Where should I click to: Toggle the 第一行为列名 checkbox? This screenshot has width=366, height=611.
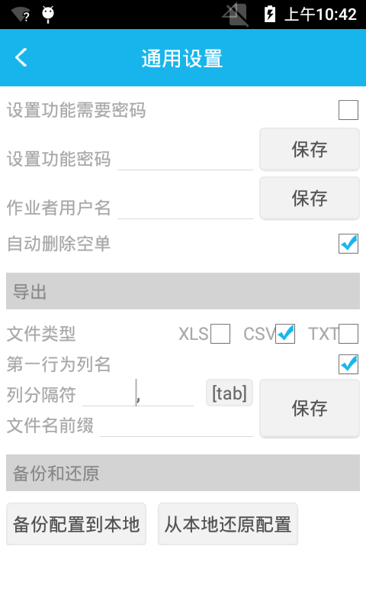(348, 364)
